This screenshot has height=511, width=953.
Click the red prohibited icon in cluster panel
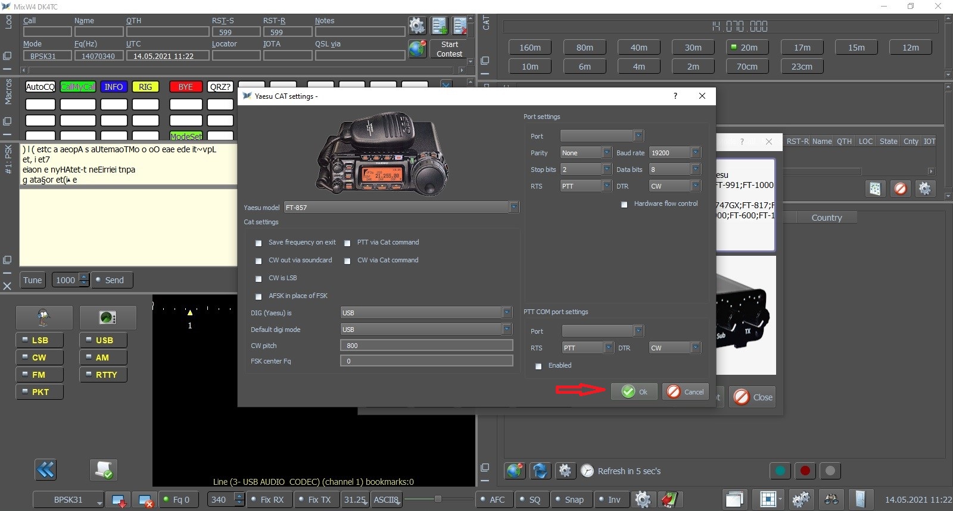coord(901,189)
